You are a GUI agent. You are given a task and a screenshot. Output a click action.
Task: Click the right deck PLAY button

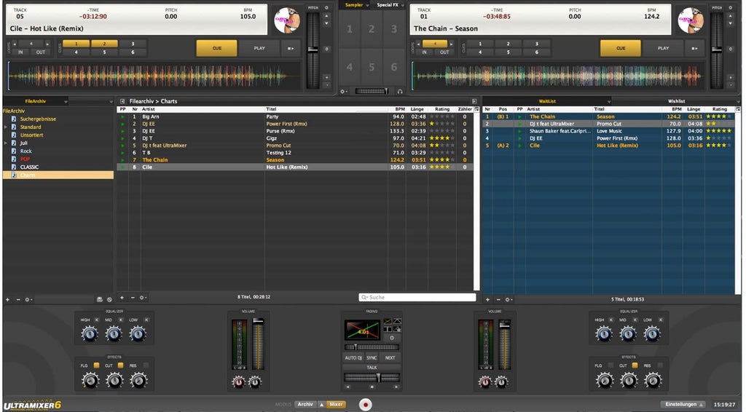tap(663, 48)
